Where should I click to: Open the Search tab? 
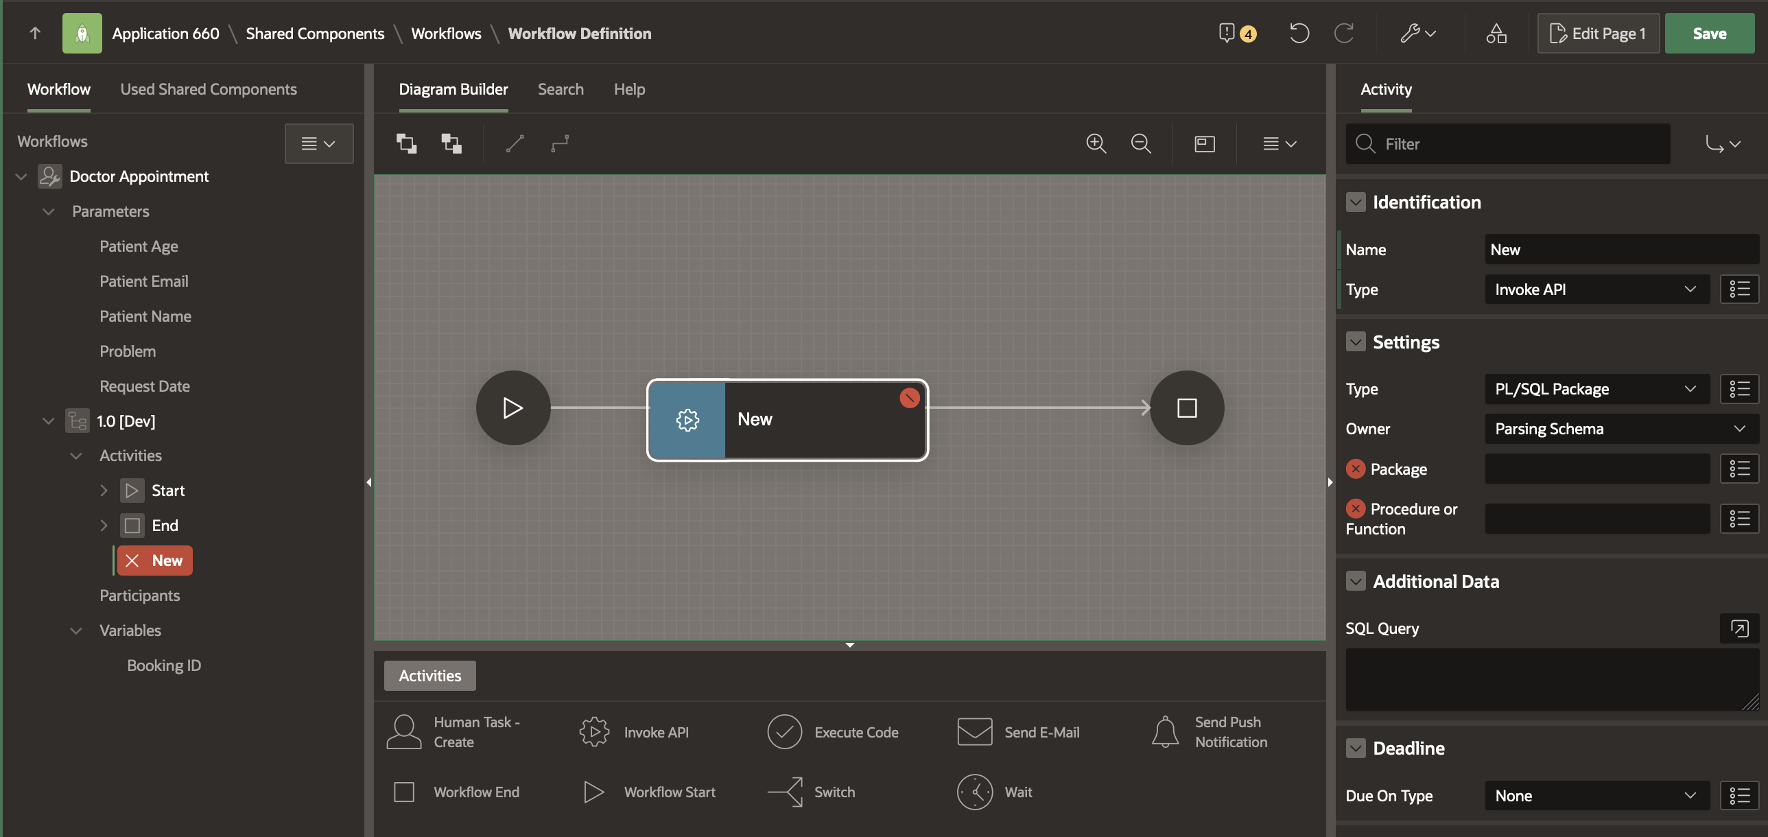coord(560,89)
